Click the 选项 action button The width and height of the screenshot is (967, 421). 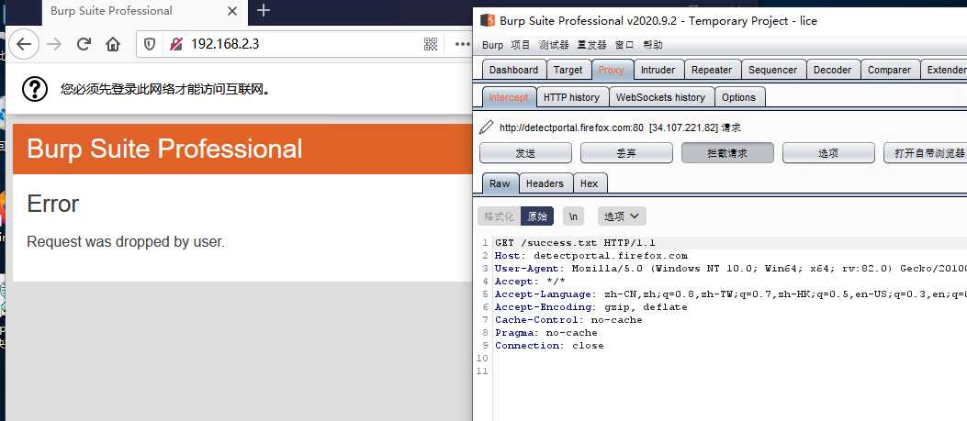tap(829, 153)
